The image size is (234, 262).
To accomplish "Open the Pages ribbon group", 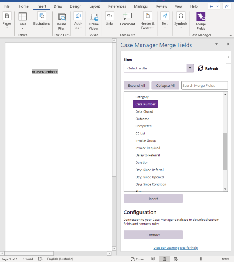I will (x=7, y=20).
